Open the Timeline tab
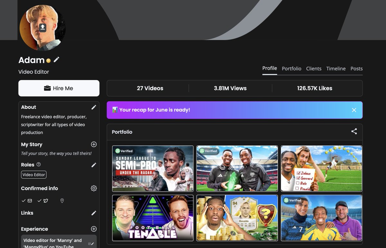386x248 pixels. coord(336,68)
